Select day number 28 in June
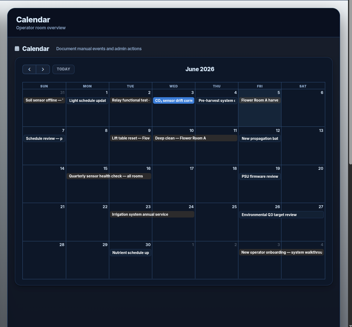The height and width of the screenshot is (327, 352). (62, 245)
